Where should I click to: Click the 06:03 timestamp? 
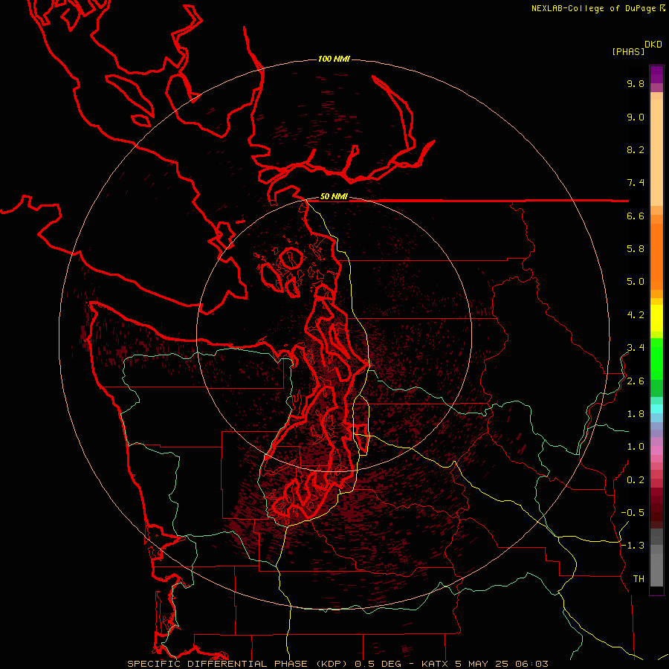tap(533, 664)
